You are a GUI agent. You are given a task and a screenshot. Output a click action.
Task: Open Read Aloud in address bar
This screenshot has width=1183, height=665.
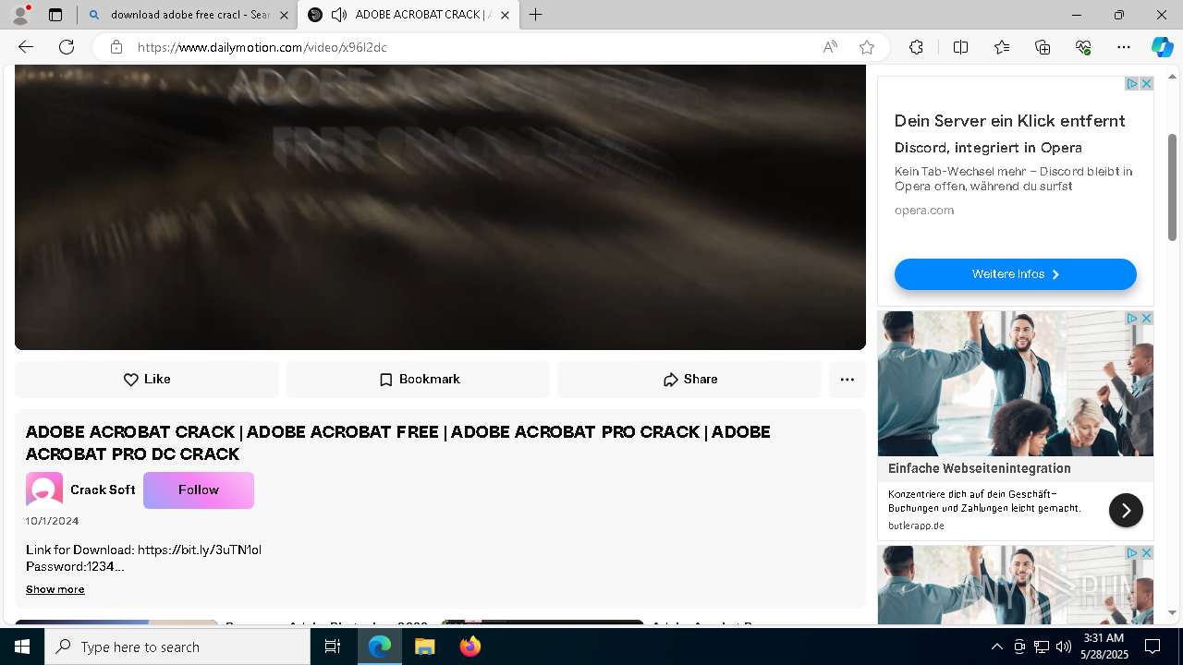[x=830, y=47]
